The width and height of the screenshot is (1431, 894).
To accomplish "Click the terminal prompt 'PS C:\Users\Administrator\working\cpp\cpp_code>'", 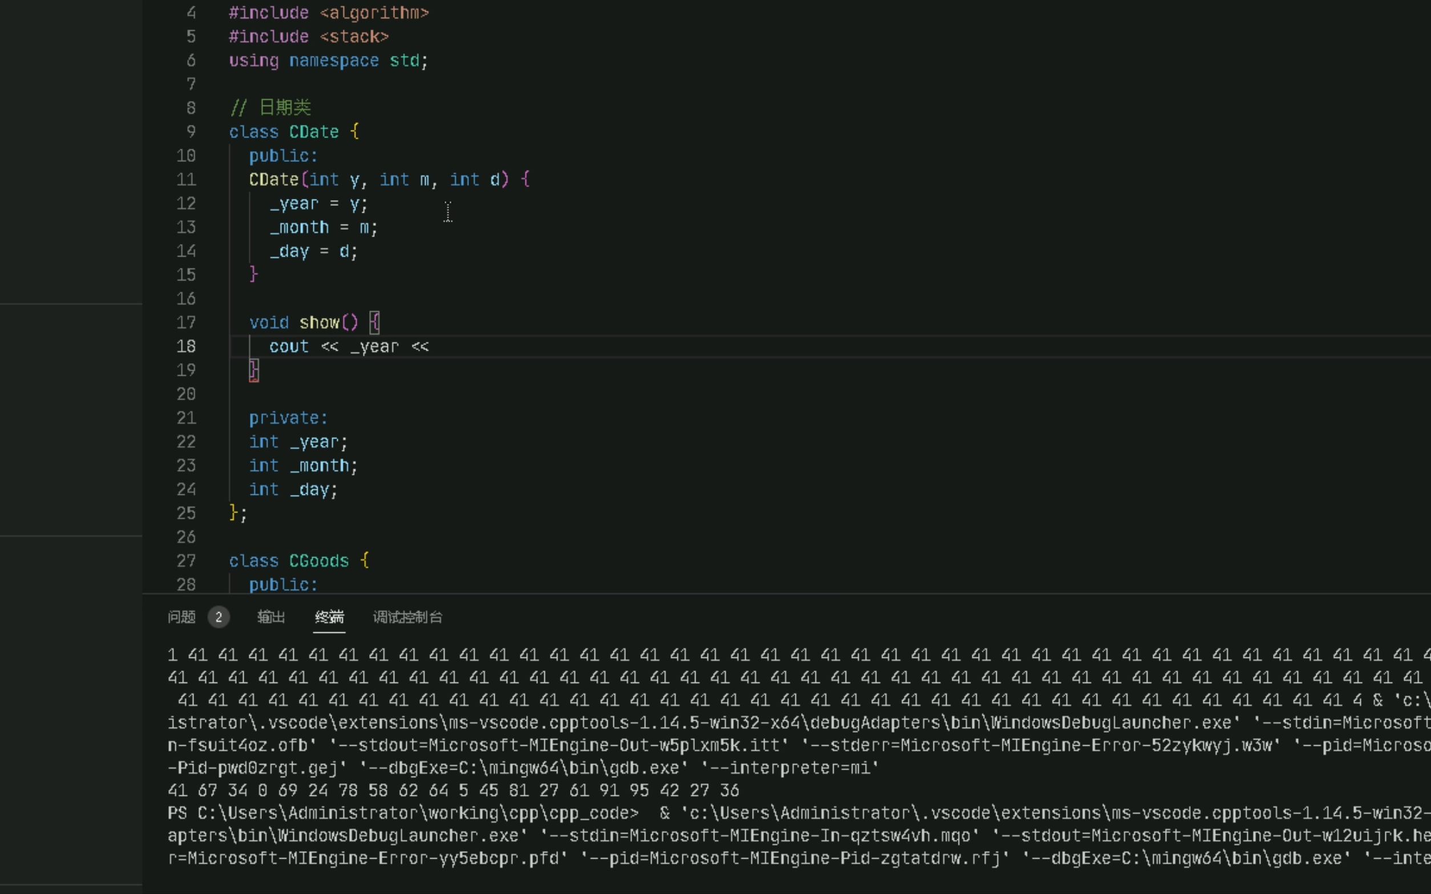I will pyautogui.click(x=403, y=813).
